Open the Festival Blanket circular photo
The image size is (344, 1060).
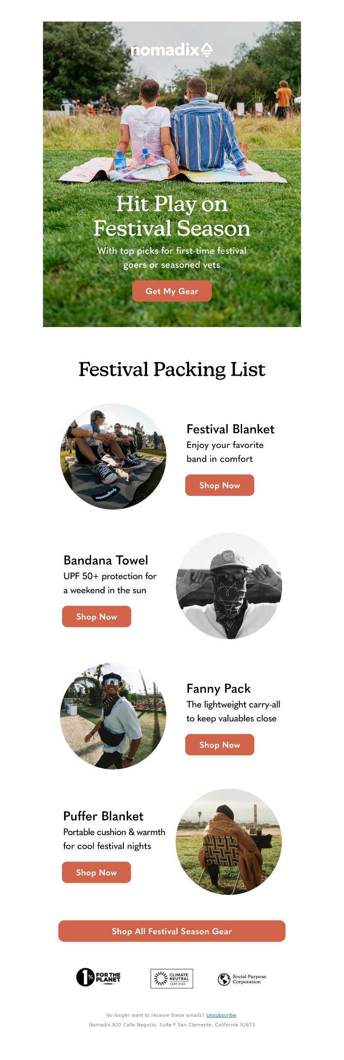[x=113, y=456]
